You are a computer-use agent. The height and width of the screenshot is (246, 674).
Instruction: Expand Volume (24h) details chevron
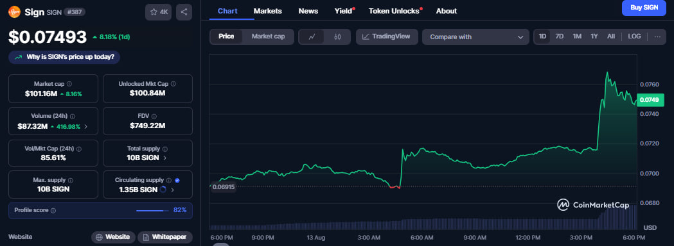click(x=86, y=126)
